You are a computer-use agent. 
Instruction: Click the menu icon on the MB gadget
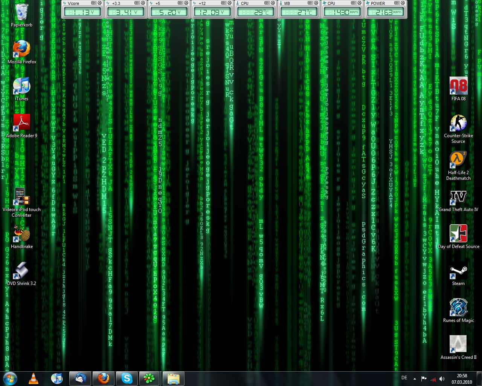(x=310, y=3)
